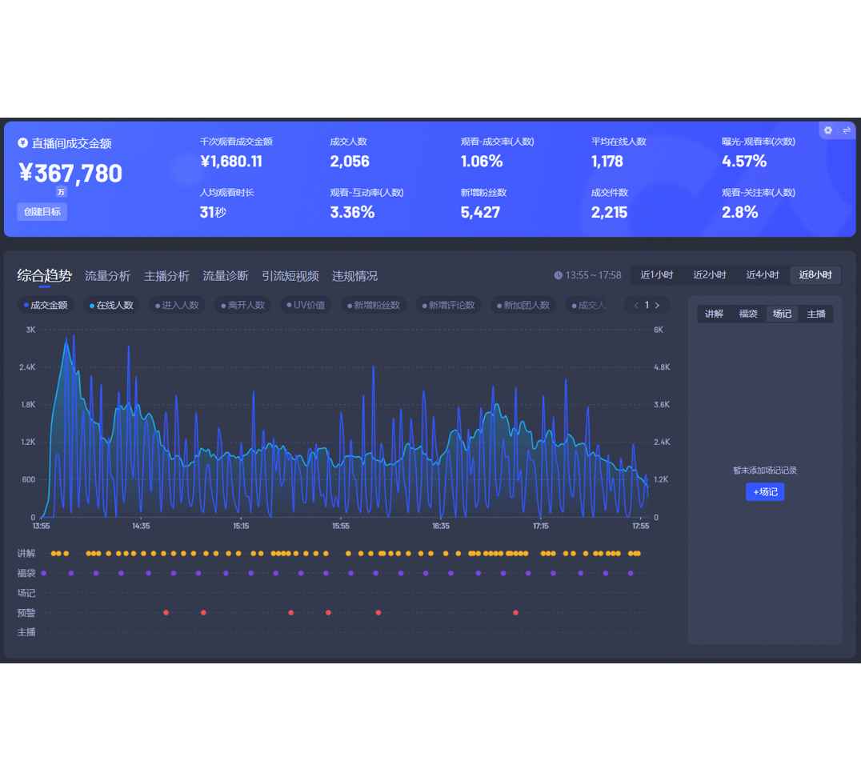Click the yen icon beside 直播间成交金额
The height and width of the screenshot is (781, 861).
point(22,142)
